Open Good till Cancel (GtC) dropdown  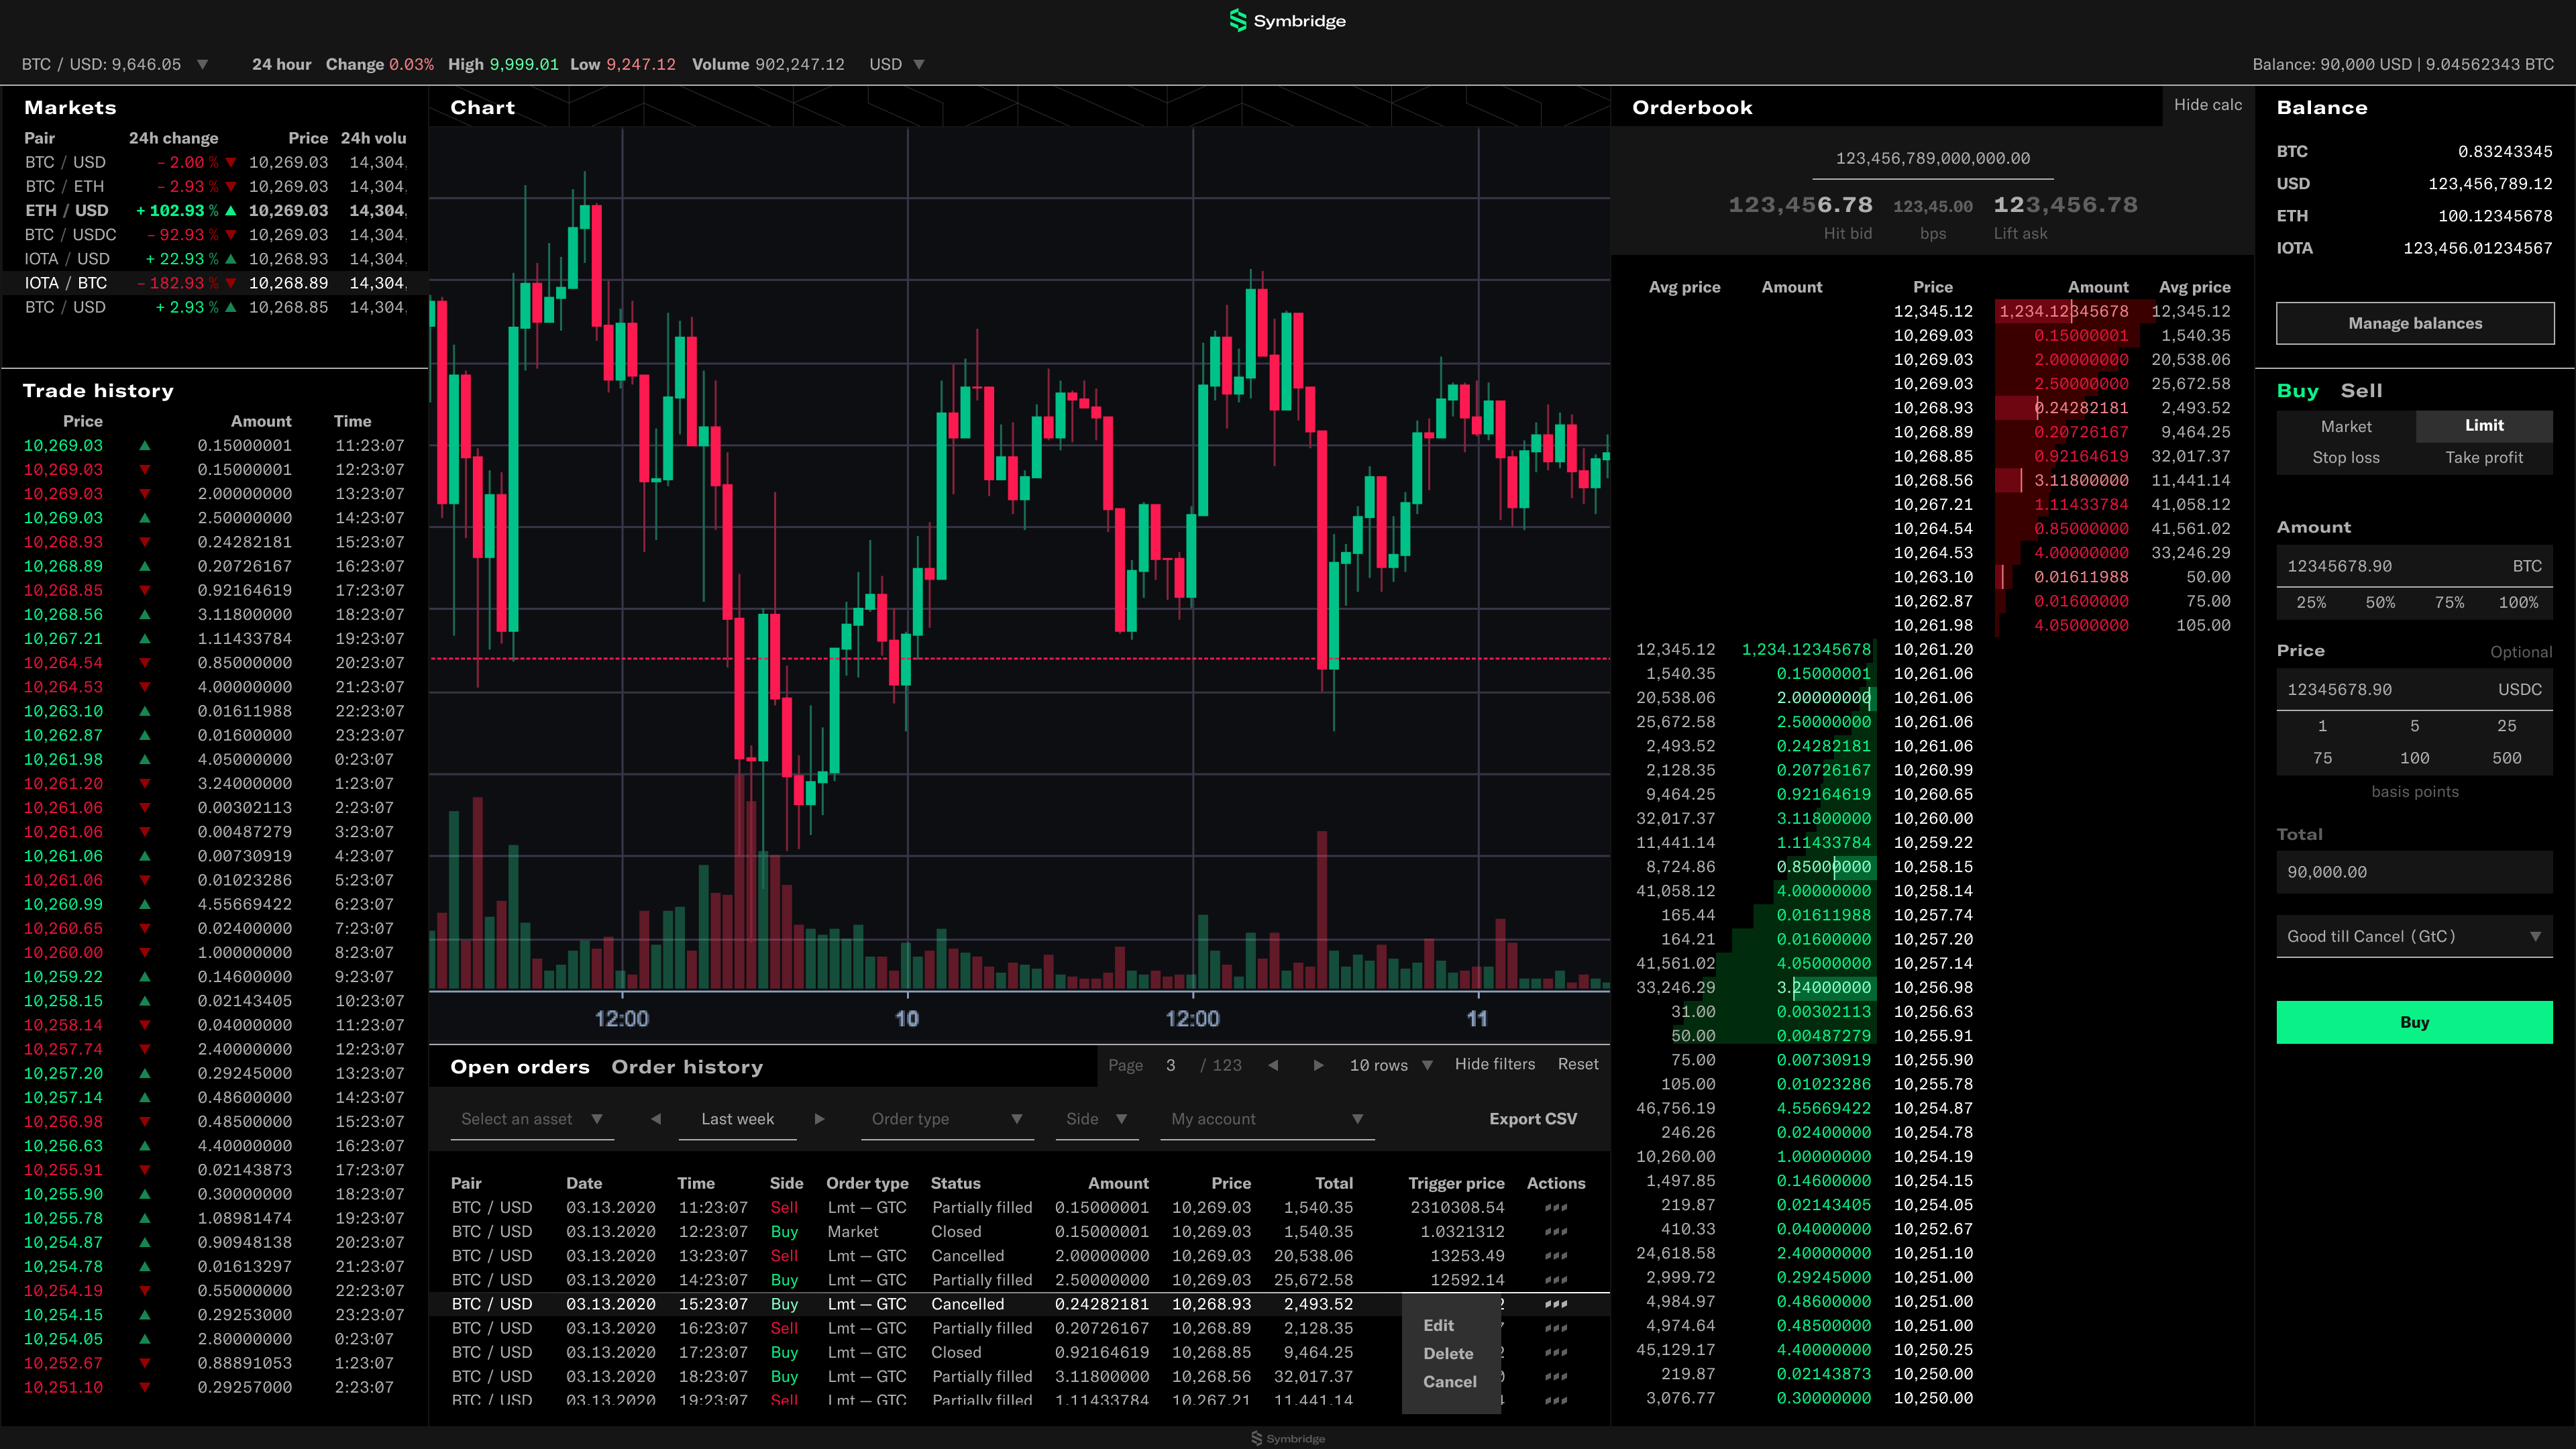pos(2414,937)
